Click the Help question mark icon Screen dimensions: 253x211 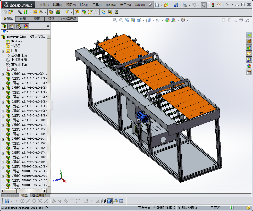[227, 5]
